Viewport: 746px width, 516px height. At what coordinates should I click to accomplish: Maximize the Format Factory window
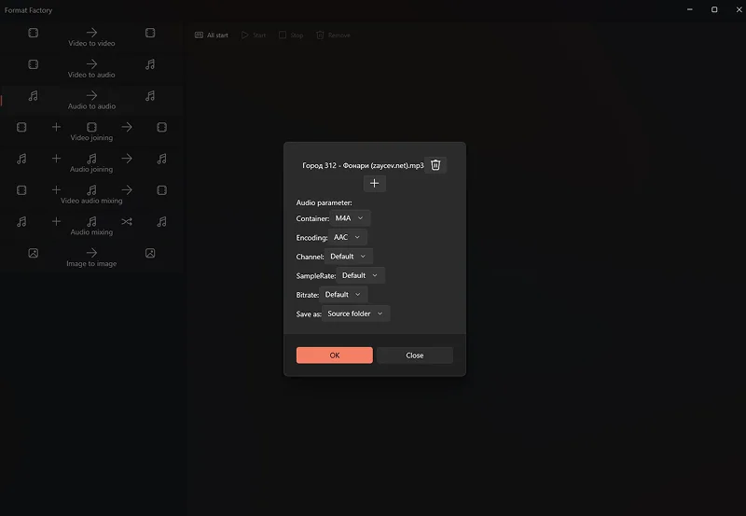point(714,9)
